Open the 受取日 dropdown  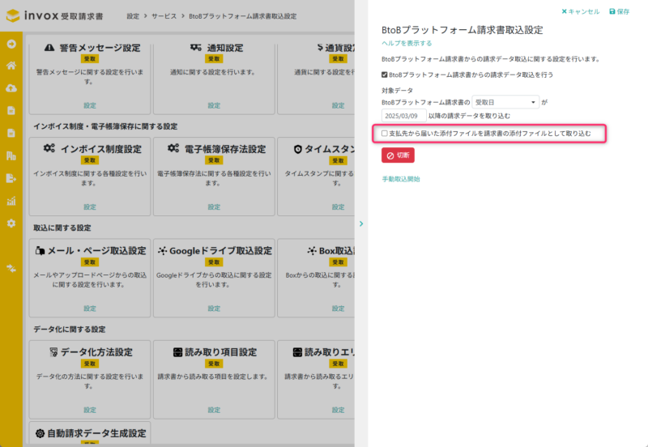point(505,102)
